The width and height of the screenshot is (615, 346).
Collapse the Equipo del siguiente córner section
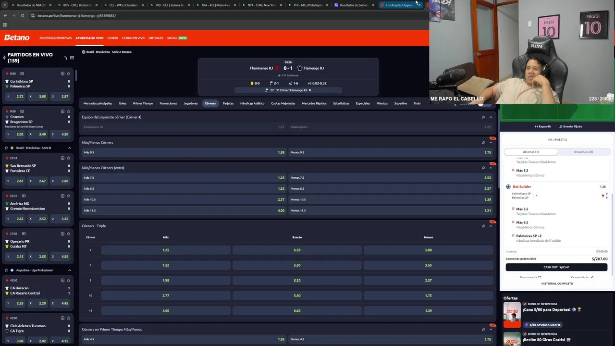coord(491,117)
